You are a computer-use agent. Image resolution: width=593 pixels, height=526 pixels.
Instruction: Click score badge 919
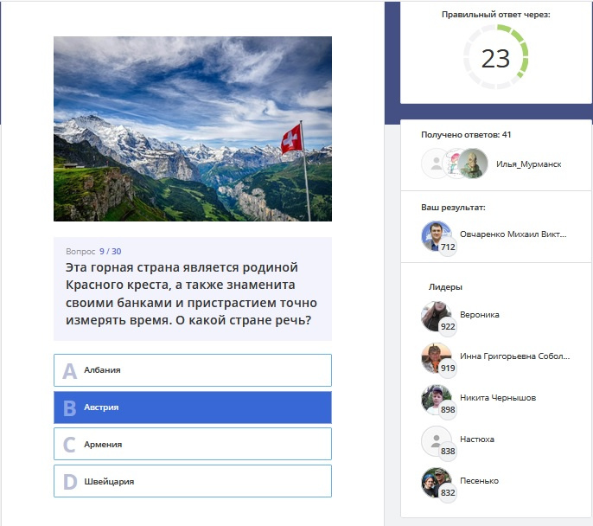pos(448,369)
